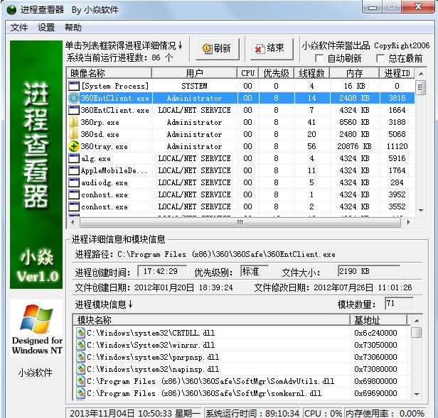Click module list scrollbar thumb
The width and height of the screenshot is (438, 418).
click(417, 332)
